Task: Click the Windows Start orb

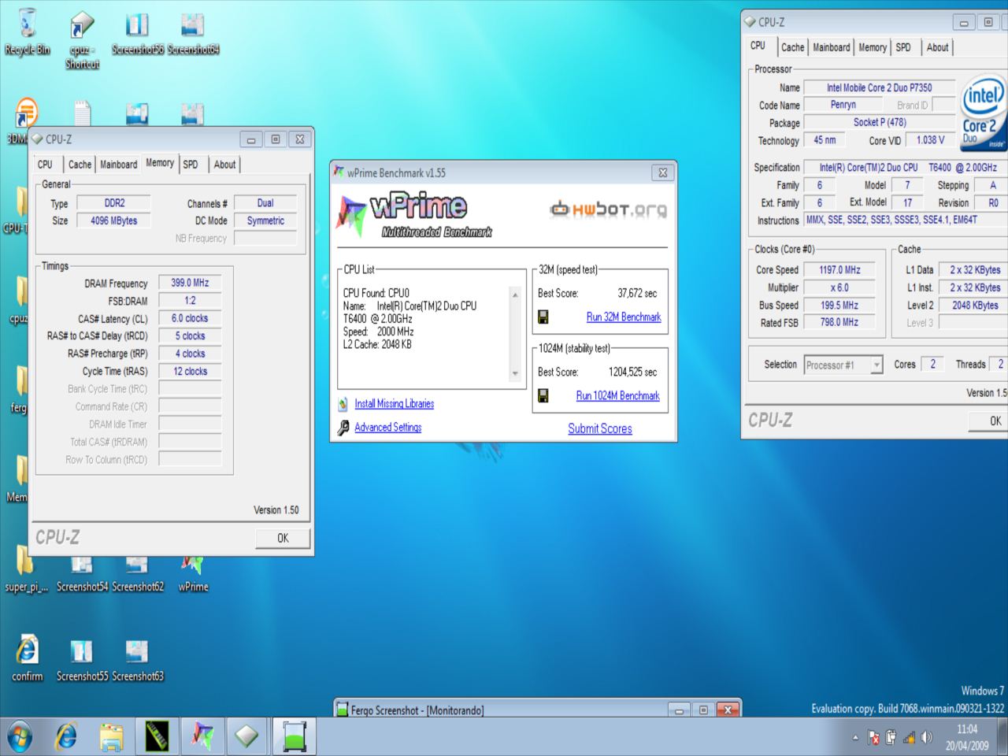Action: 19,737
